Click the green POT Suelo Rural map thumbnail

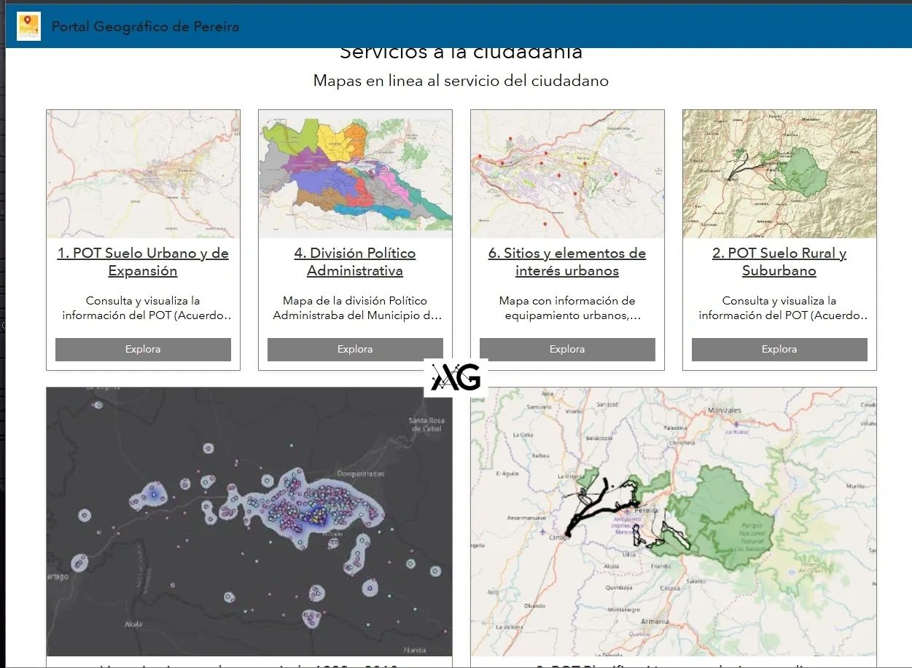tap(779, 173)
